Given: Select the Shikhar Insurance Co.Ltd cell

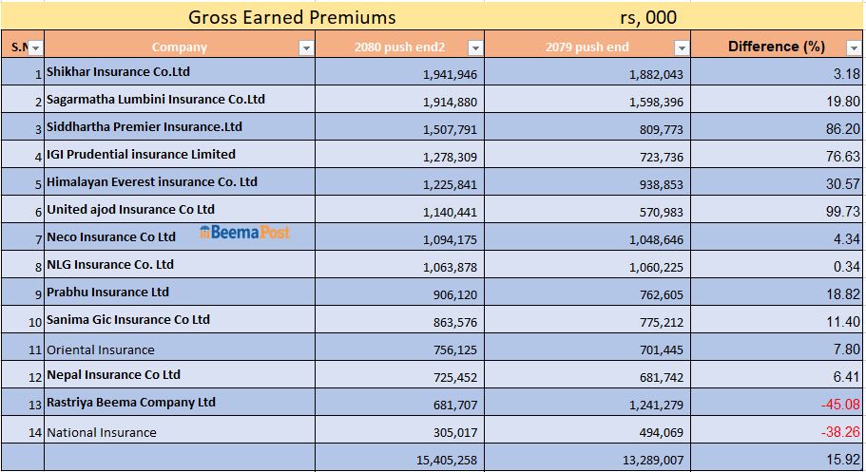Looking at the screenshot, I should click(x=179, y=72).
